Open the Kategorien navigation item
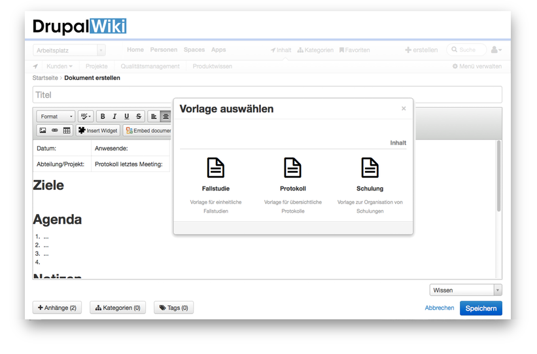Image resolution: width=537 pixels, height=354 pixels. [x=315, y=50]
